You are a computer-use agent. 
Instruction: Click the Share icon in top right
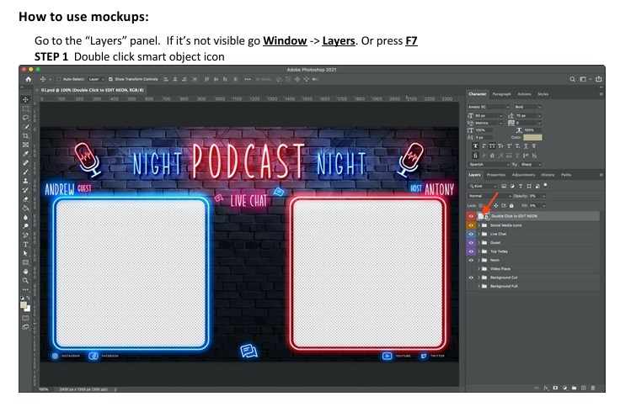tap(599, 79)
